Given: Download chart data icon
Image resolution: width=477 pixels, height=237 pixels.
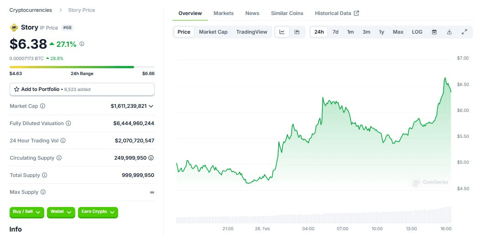Looking at the screenshot, I should [x=449, y=32].
